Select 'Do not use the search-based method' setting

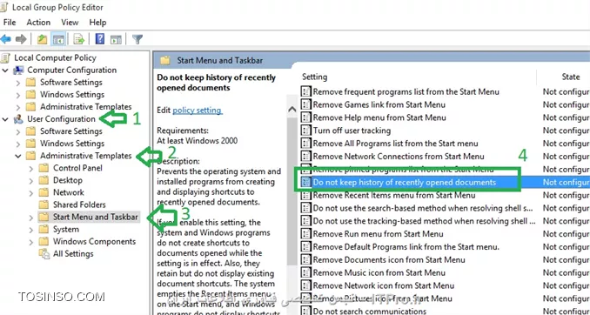(x=423, y=208)
